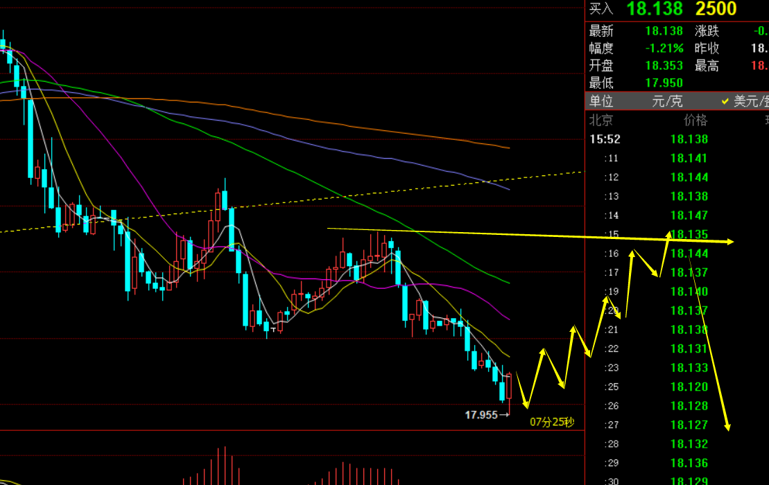The height and width of the screenshot is (485, 769).
Task: Select the tick row priced 18.147
Action: pyautogui.click(x=689, y=215)
